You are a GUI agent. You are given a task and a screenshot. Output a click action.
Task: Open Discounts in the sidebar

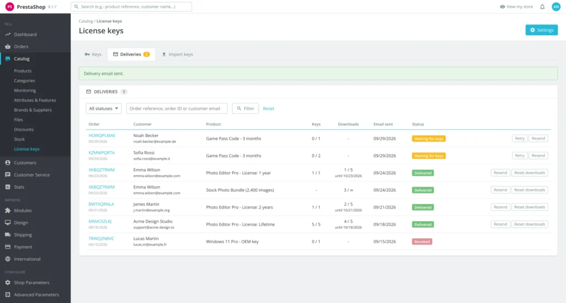click(x=24, y=129)
